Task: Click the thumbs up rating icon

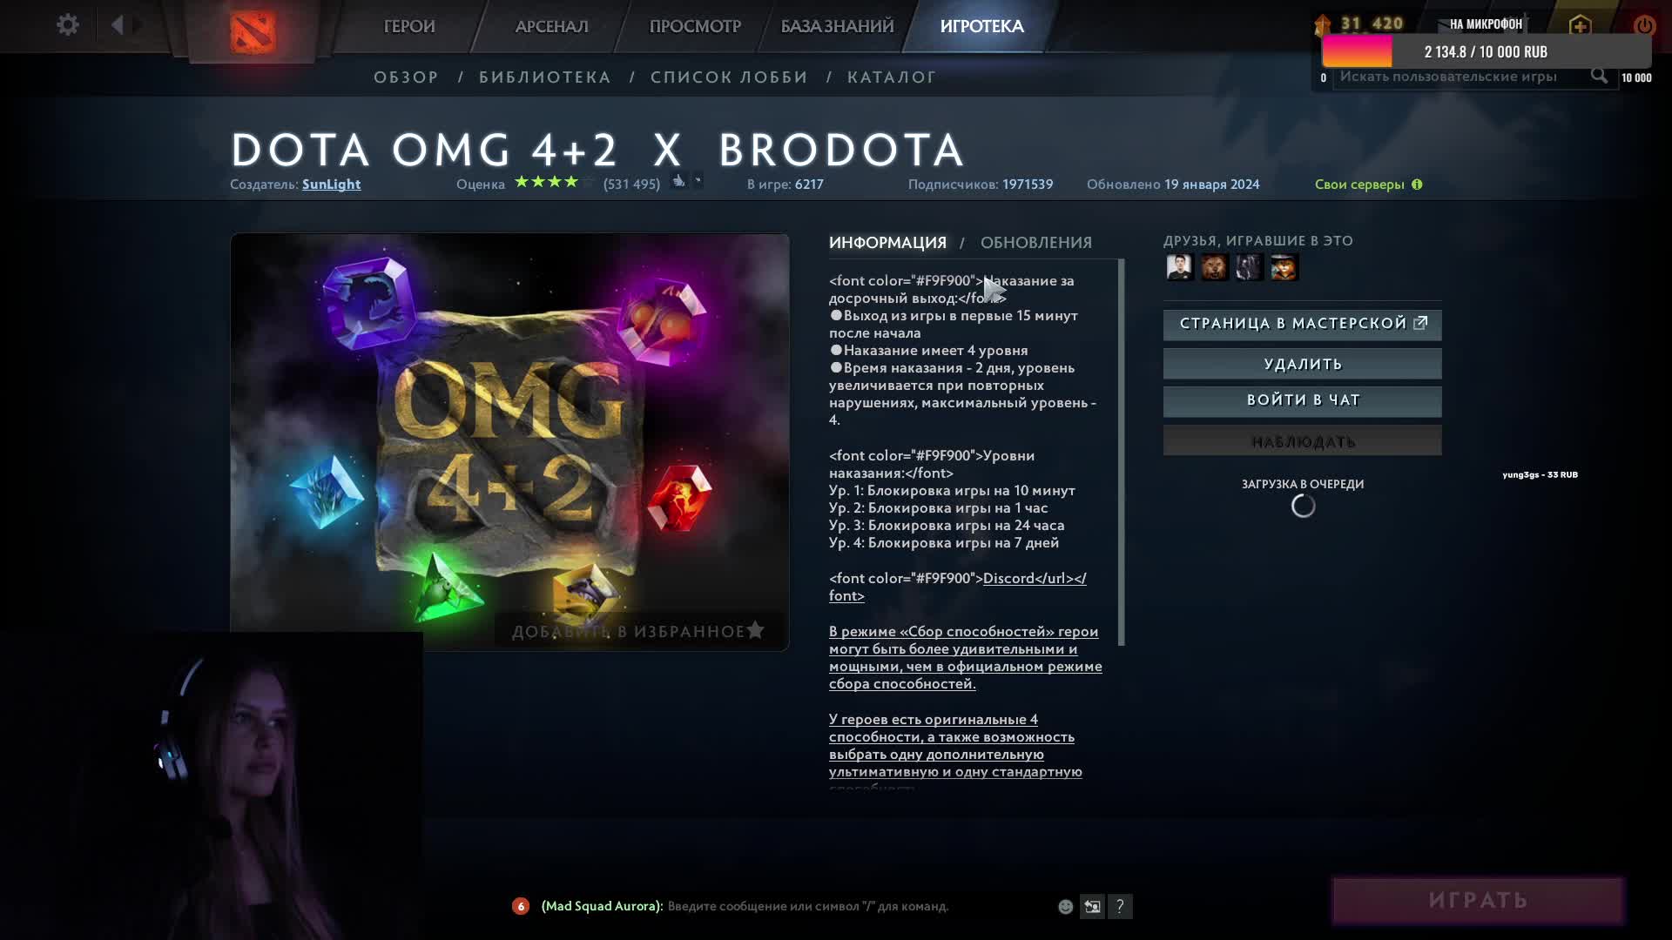Action: point(678,182)
